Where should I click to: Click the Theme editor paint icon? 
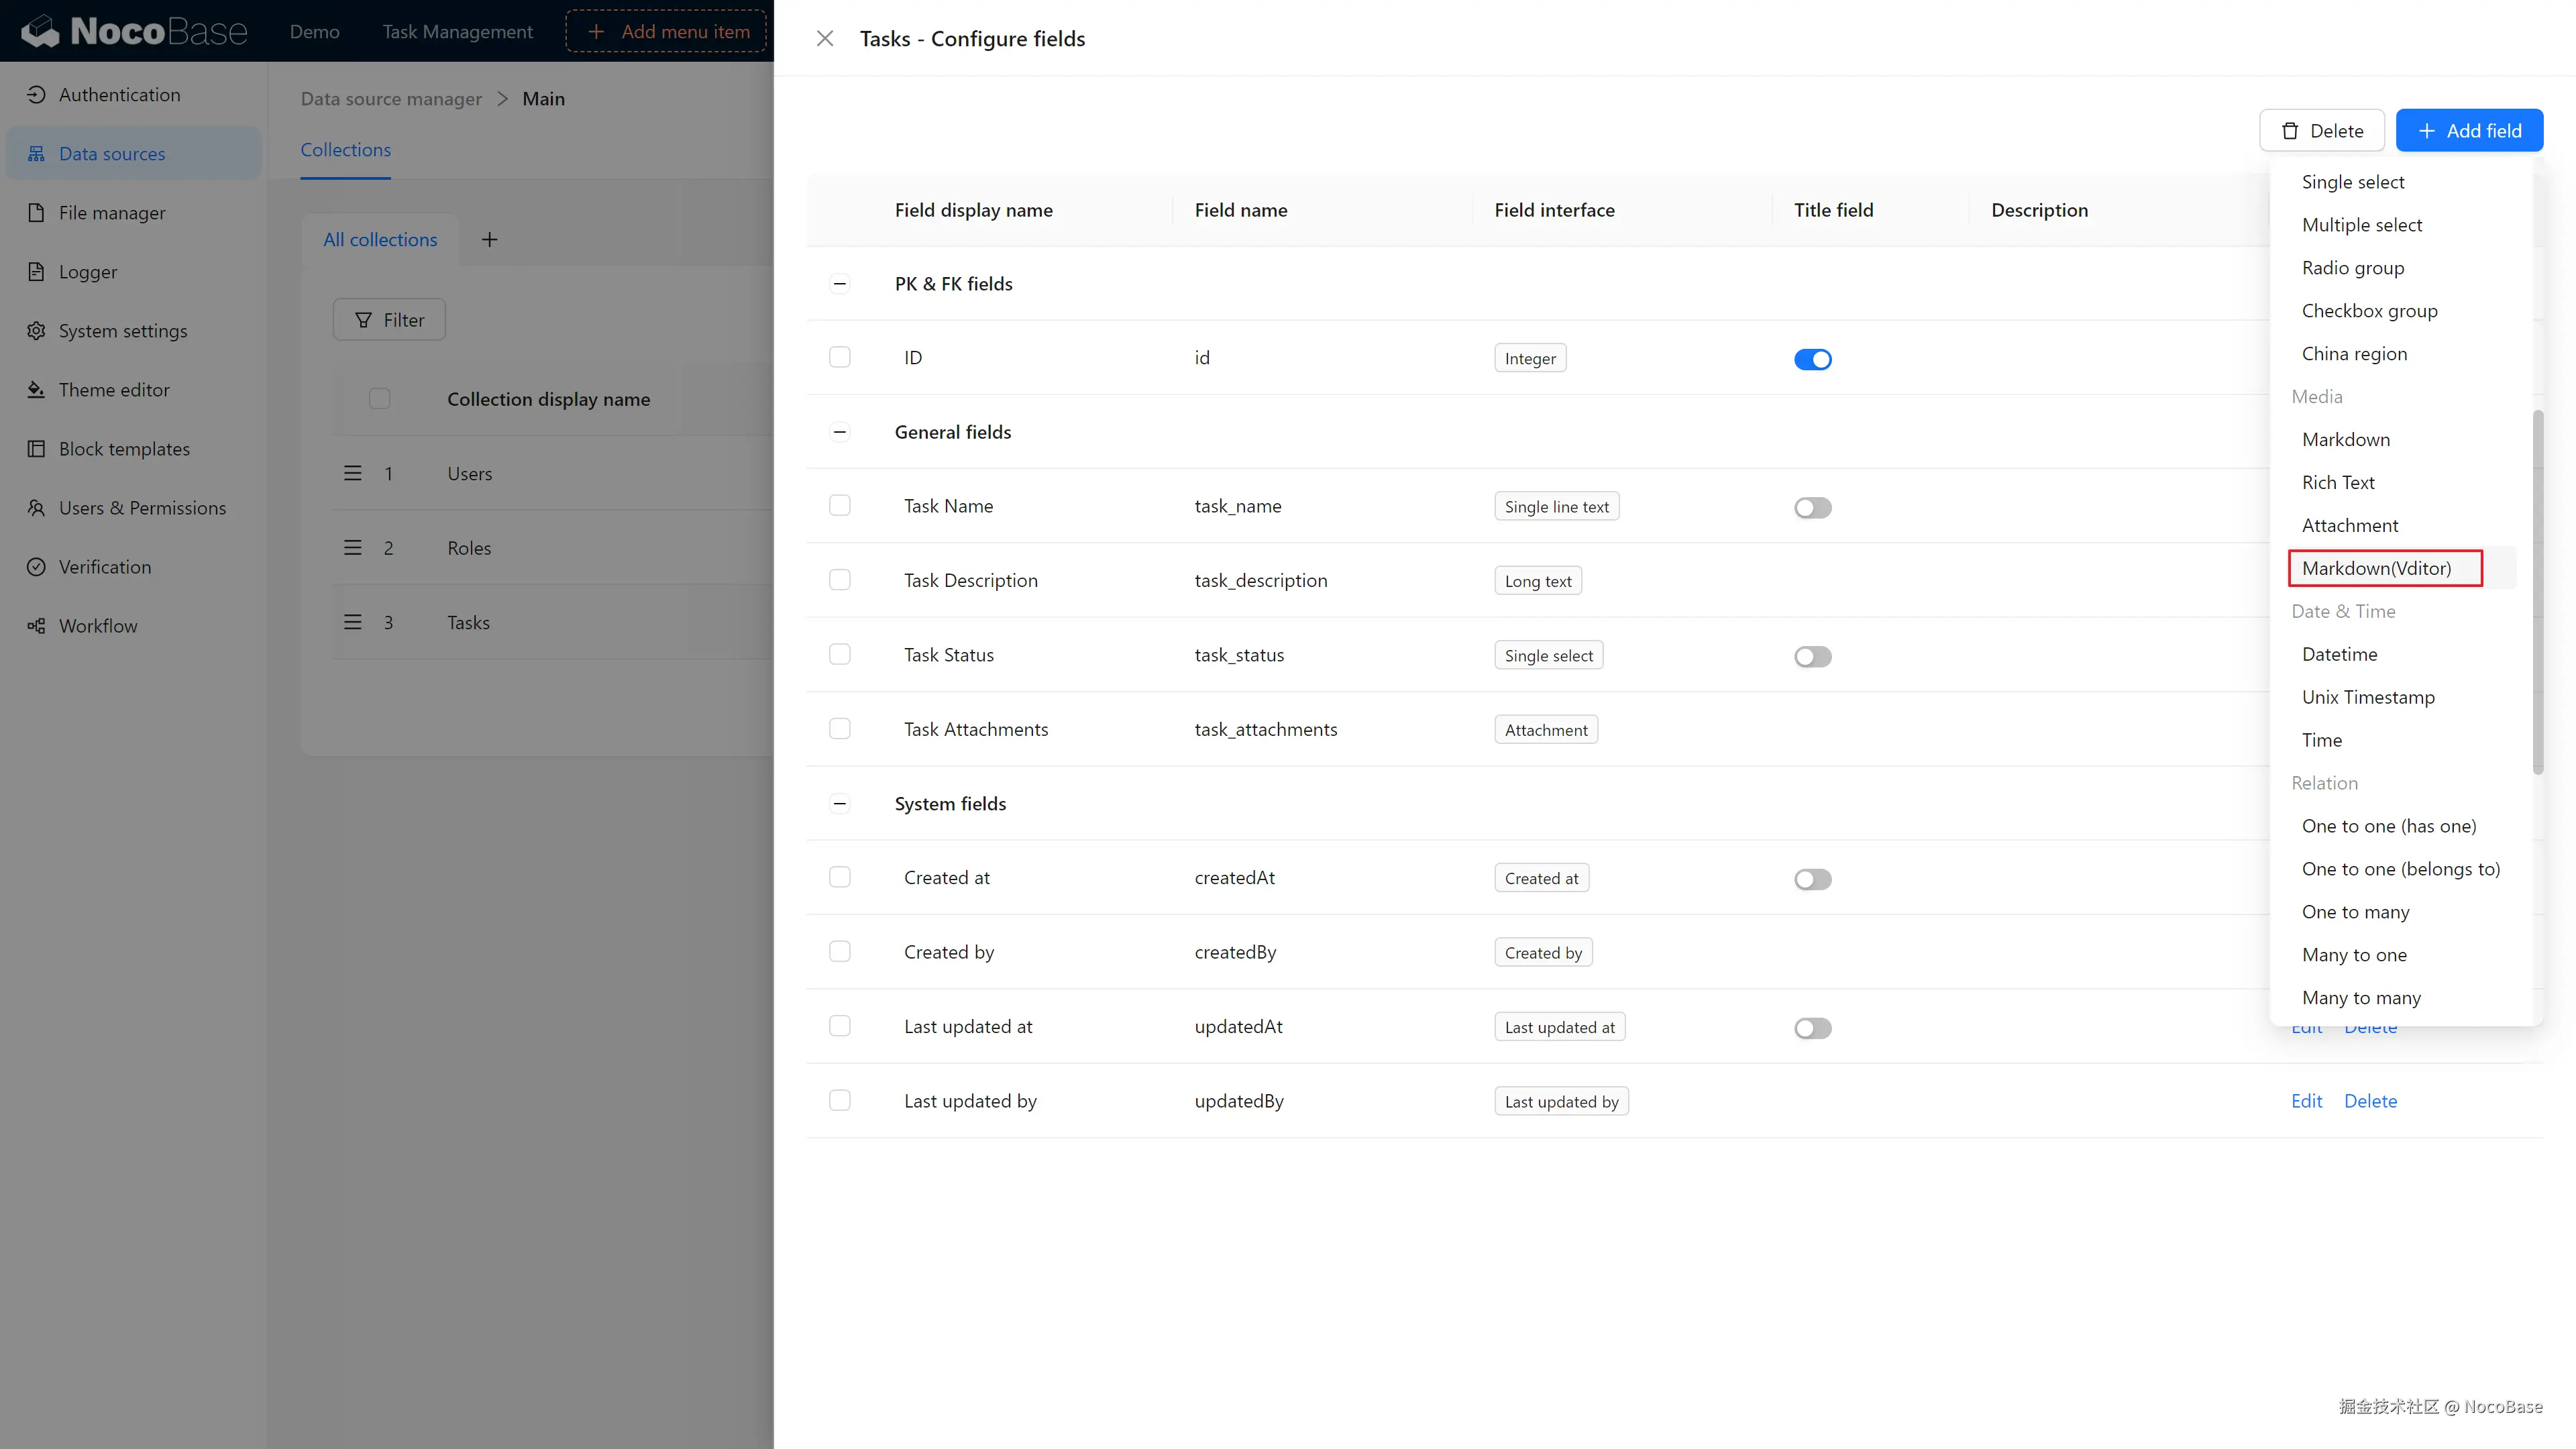[x=36, y=390]
